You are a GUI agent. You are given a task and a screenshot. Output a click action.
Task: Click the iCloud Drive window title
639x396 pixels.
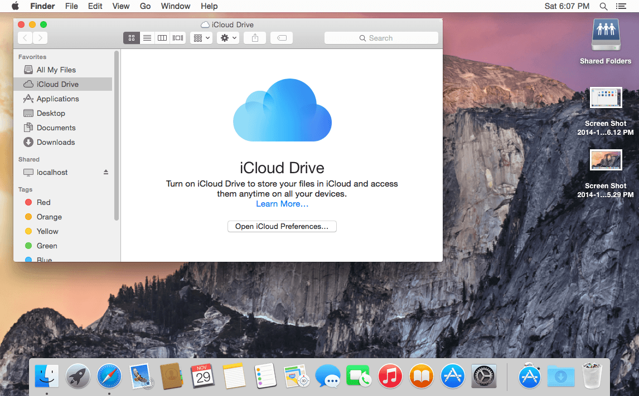pos(228,25)
